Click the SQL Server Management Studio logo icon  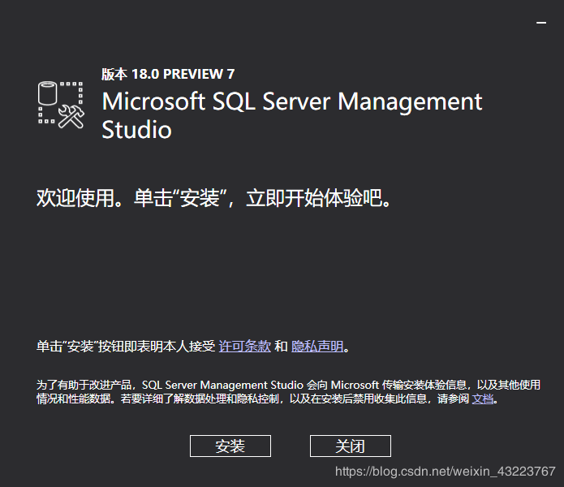click(x=61, y=105)
